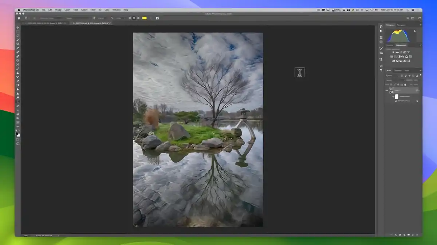This screenshot has width=437, height=245.
Task: Switch to the first document tab
Action: 46,23
